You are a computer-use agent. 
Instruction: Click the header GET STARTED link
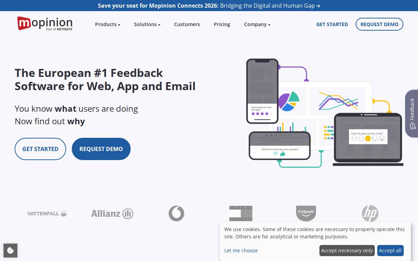[x=332, y=24]
